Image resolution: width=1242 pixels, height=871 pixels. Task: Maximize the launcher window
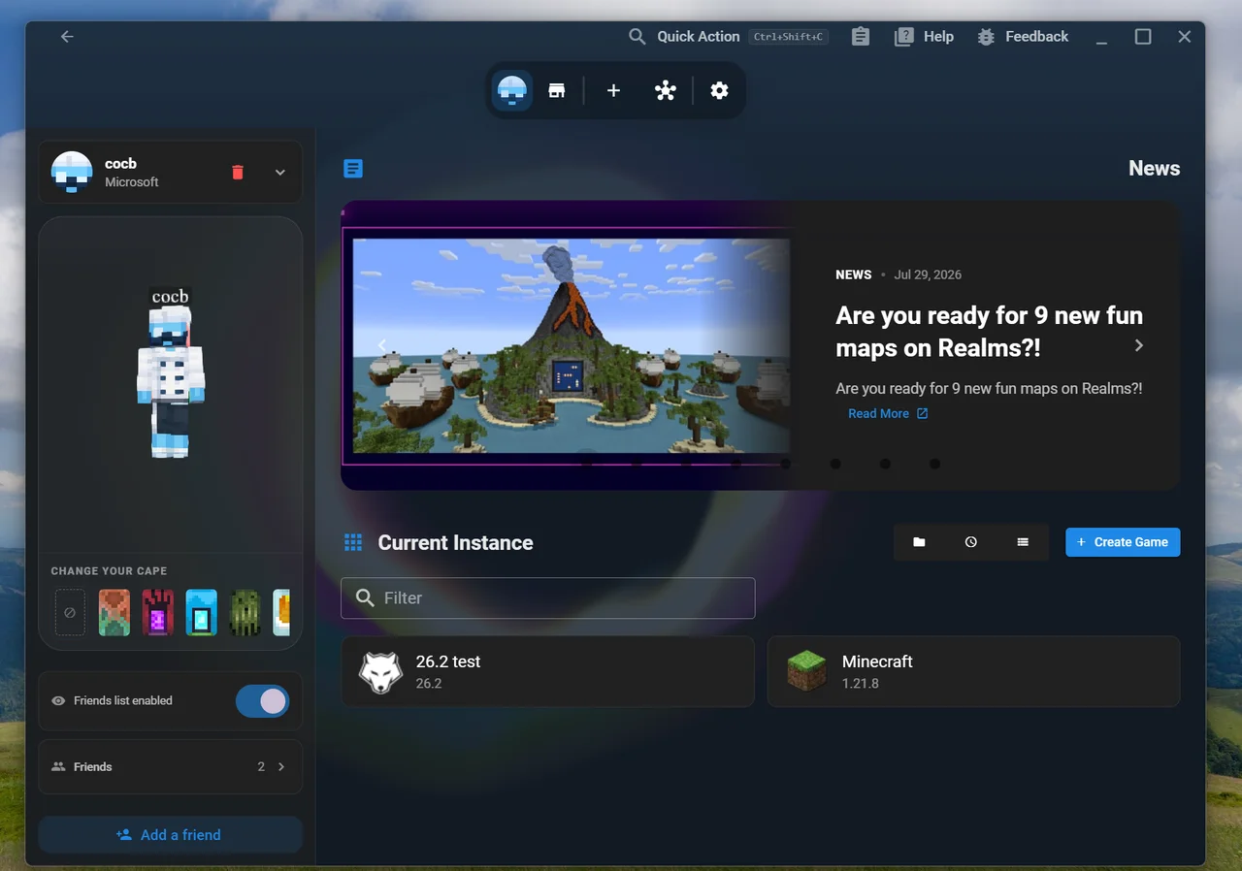pos(1143,37)
